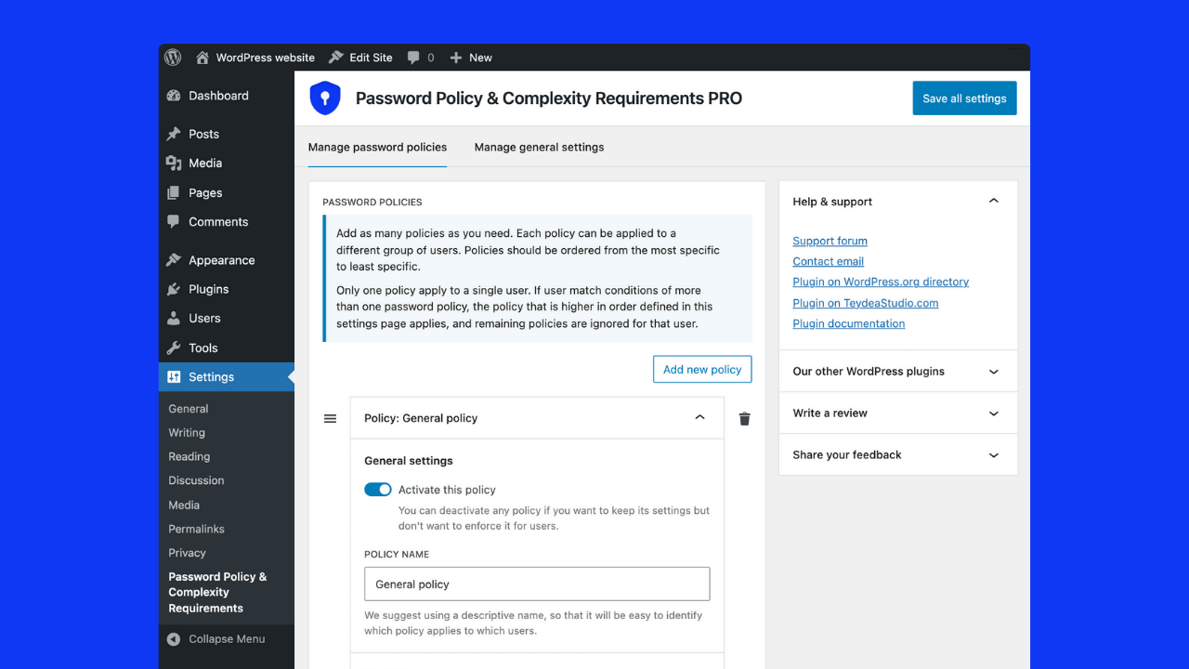Click the Users person icon
1189x669 pixels.
coord(174,318)
